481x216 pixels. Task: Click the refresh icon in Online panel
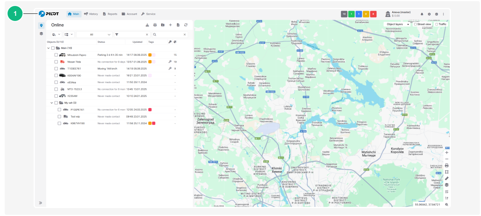(x=186, y=25)
